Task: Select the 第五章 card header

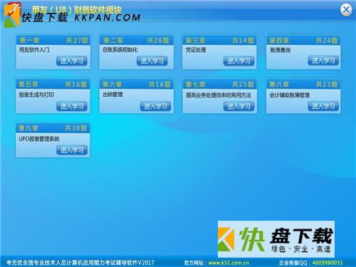Action: tap(53, 84)
